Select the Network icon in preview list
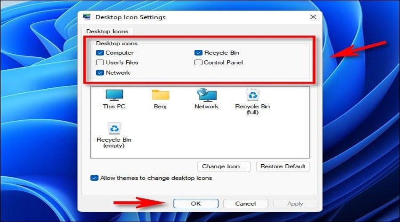 pos(207,95)
